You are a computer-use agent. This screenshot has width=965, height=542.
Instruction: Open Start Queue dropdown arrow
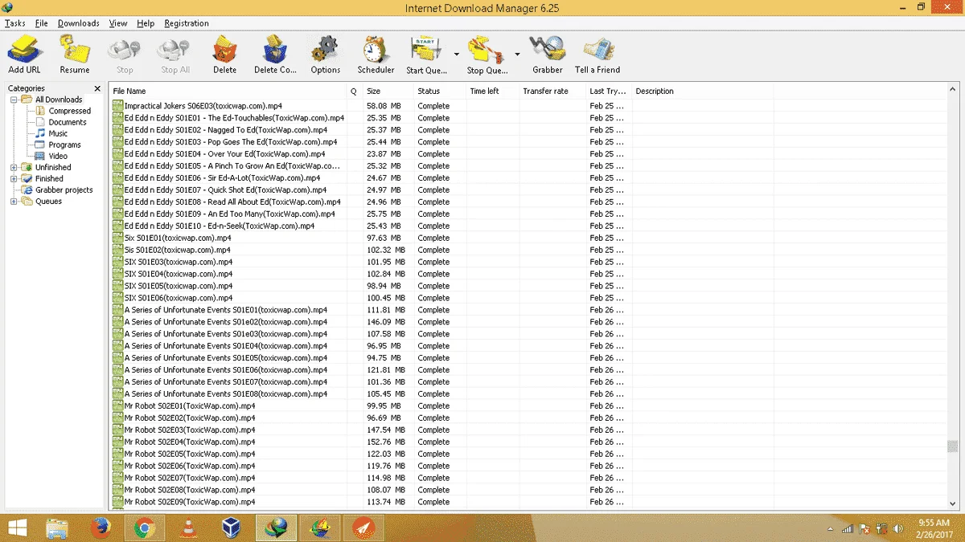tap(456, 55)
